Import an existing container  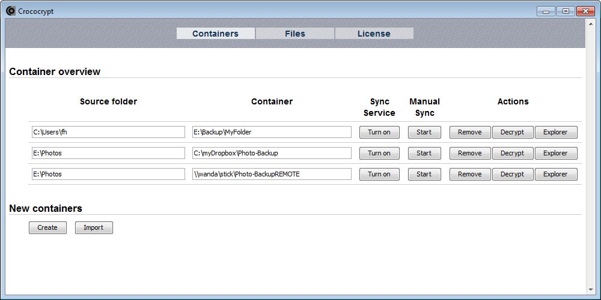(x=94, y=227)
